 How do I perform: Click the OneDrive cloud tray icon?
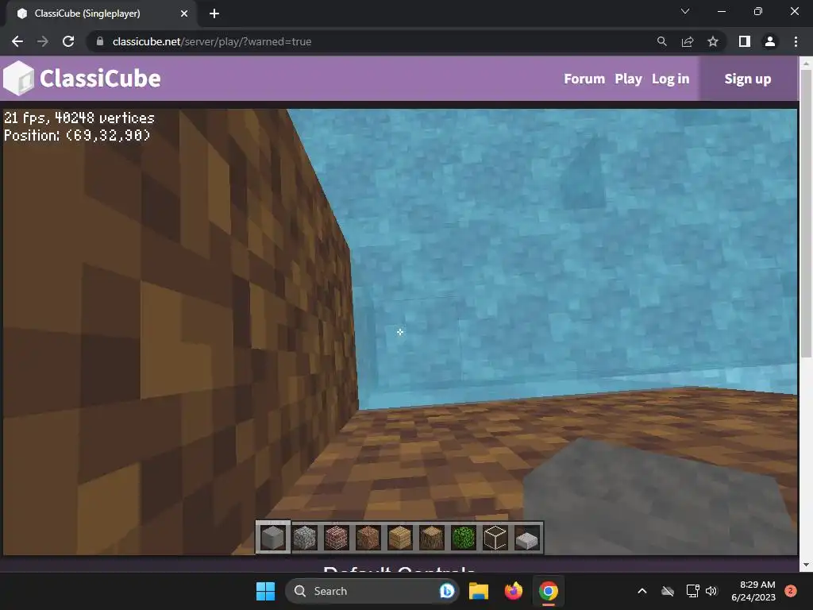668,591
